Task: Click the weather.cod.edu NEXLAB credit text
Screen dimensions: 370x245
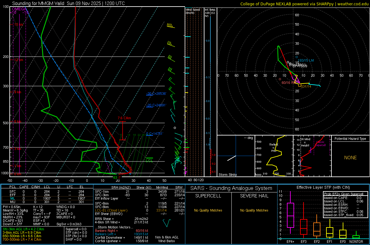Action: point(304,4)
